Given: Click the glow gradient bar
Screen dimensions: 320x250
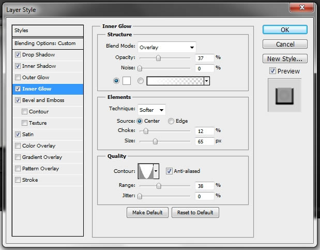Looking at the screenshot, I should [x=175, y=81].
